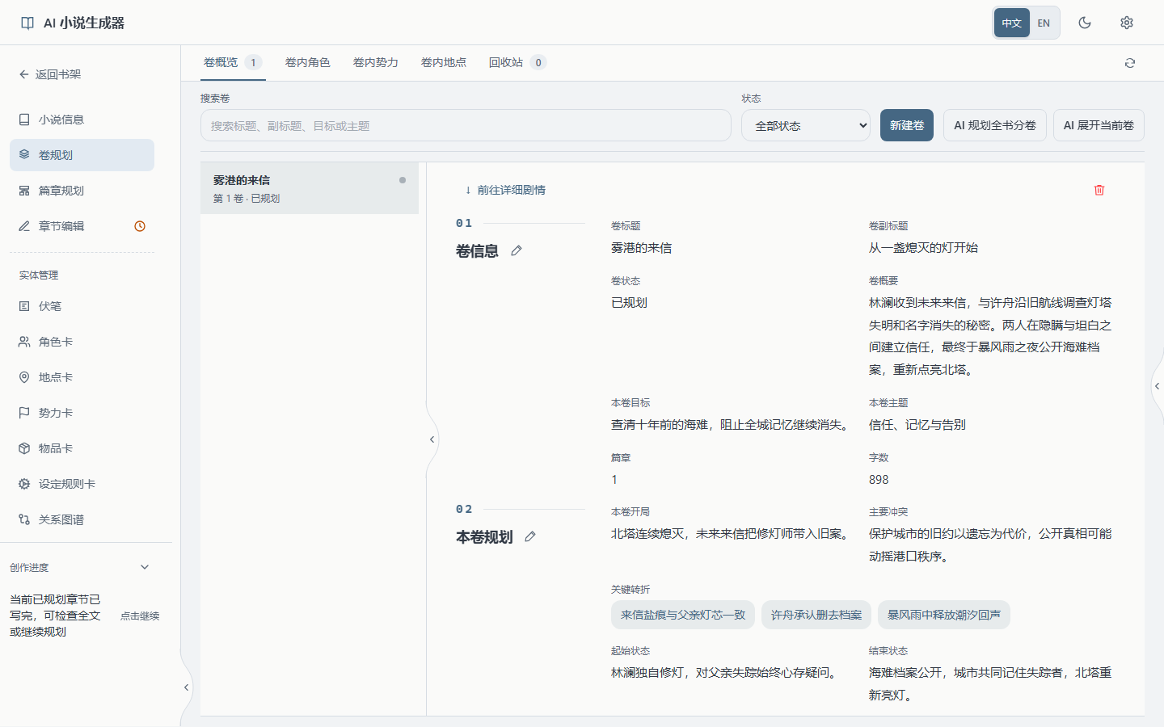Screen dimensions: 1164x727
Task: Open 角色卡 in the sidebar
Action: tap(82, 342)
